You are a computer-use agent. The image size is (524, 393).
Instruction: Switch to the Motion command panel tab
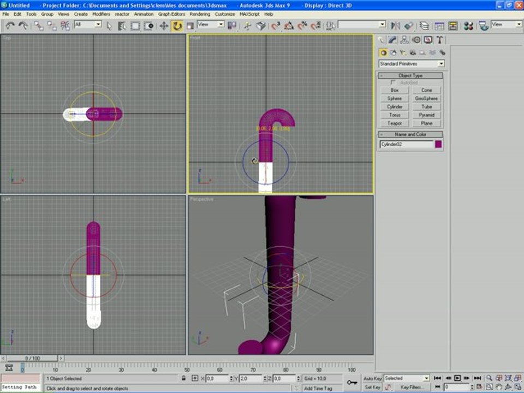(x=416, y=40)
